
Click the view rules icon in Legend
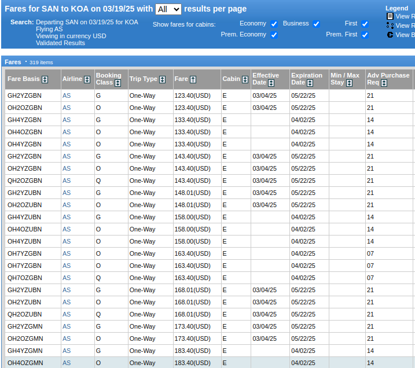(x=390, y=17)
